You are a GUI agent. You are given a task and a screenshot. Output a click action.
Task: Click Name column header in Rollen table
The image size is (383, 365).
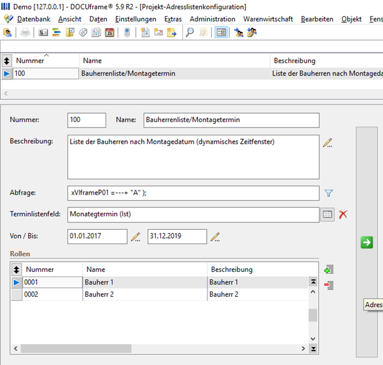(x=145, y=270)
